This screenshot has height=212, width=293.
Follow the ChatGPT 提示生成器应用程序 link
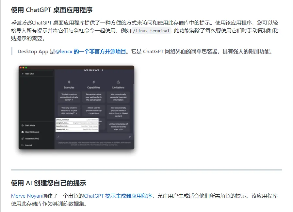[x=118, y=196]
